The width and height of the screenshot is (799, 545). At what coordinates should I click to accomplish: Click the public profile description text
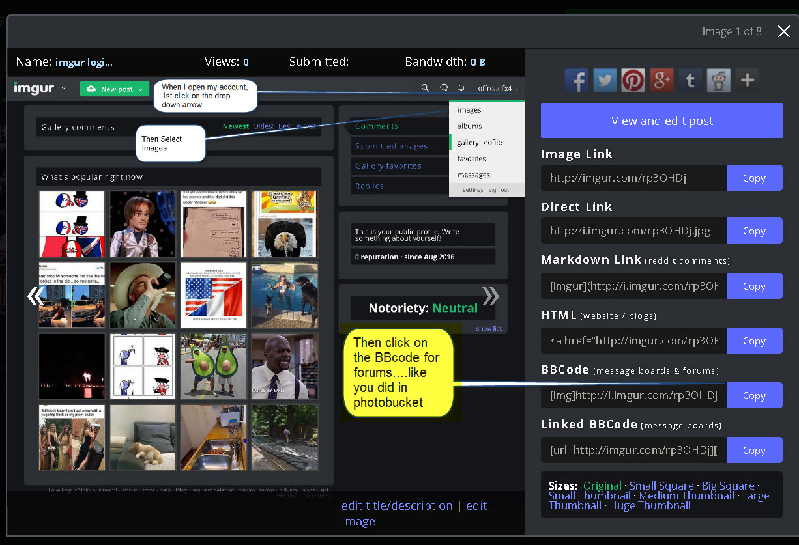point(422,235)
